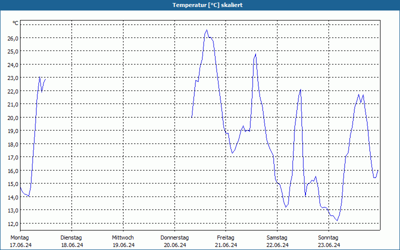The width and height of the screenshot is (400, 250).
Task: Click the Freitag afternoon peak near 25 degrees
Action: point(255,54)
